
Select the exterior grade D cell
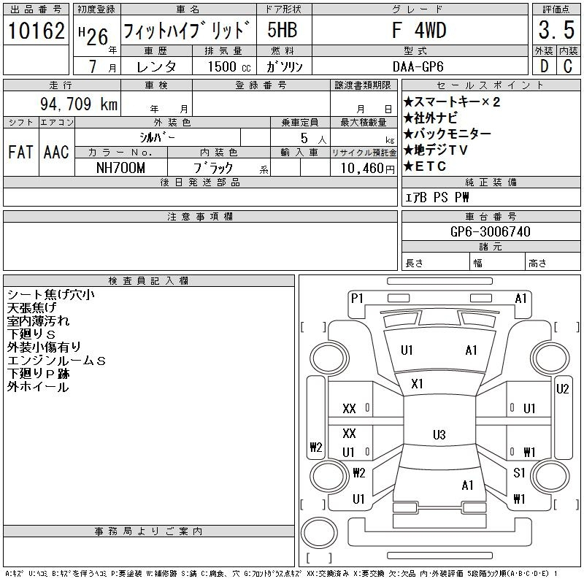click(x=543, y=66)
